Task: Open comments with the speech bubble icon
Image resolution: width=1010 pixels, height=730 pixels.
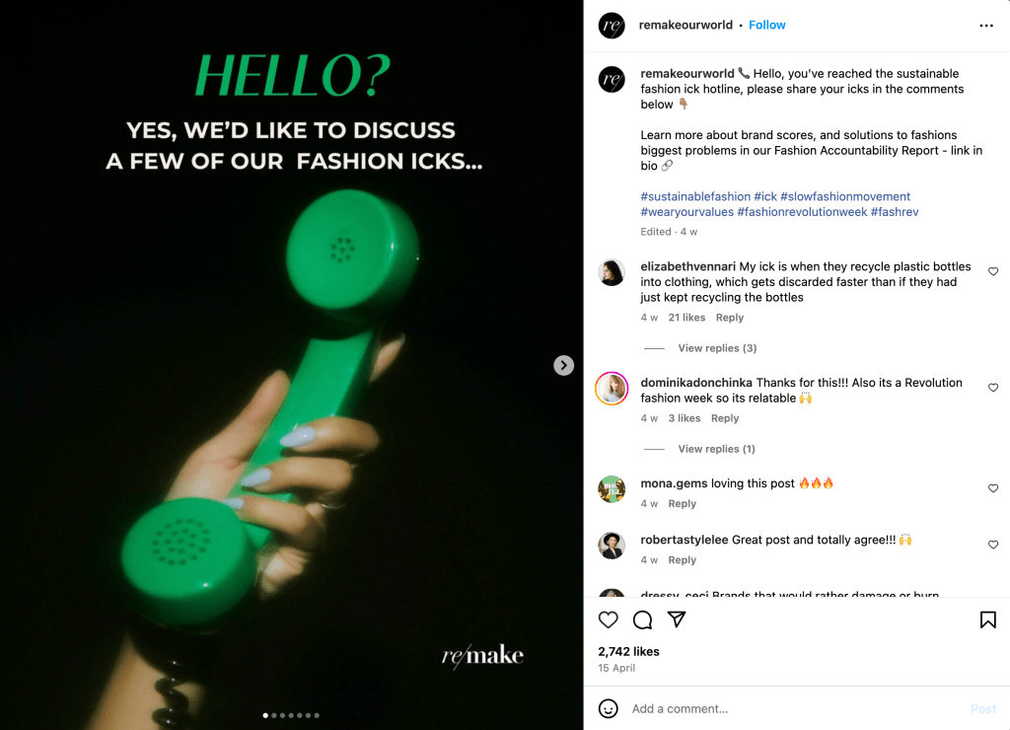Action: pos(642,620)
